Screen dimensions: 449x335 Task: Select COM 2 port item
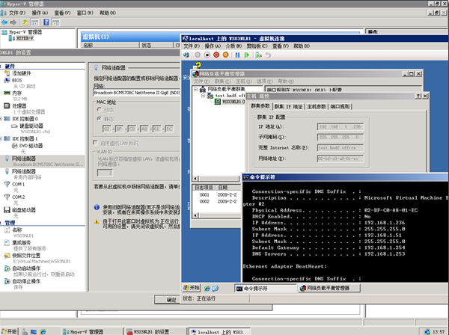click(18, 197)
